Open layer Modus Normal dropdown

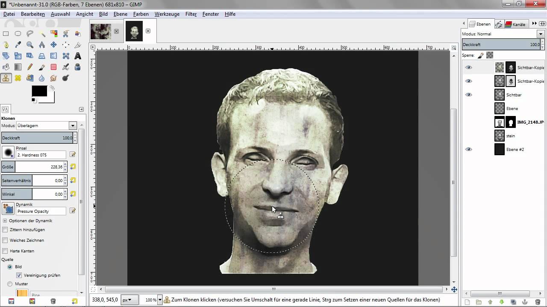coord(541,34)
